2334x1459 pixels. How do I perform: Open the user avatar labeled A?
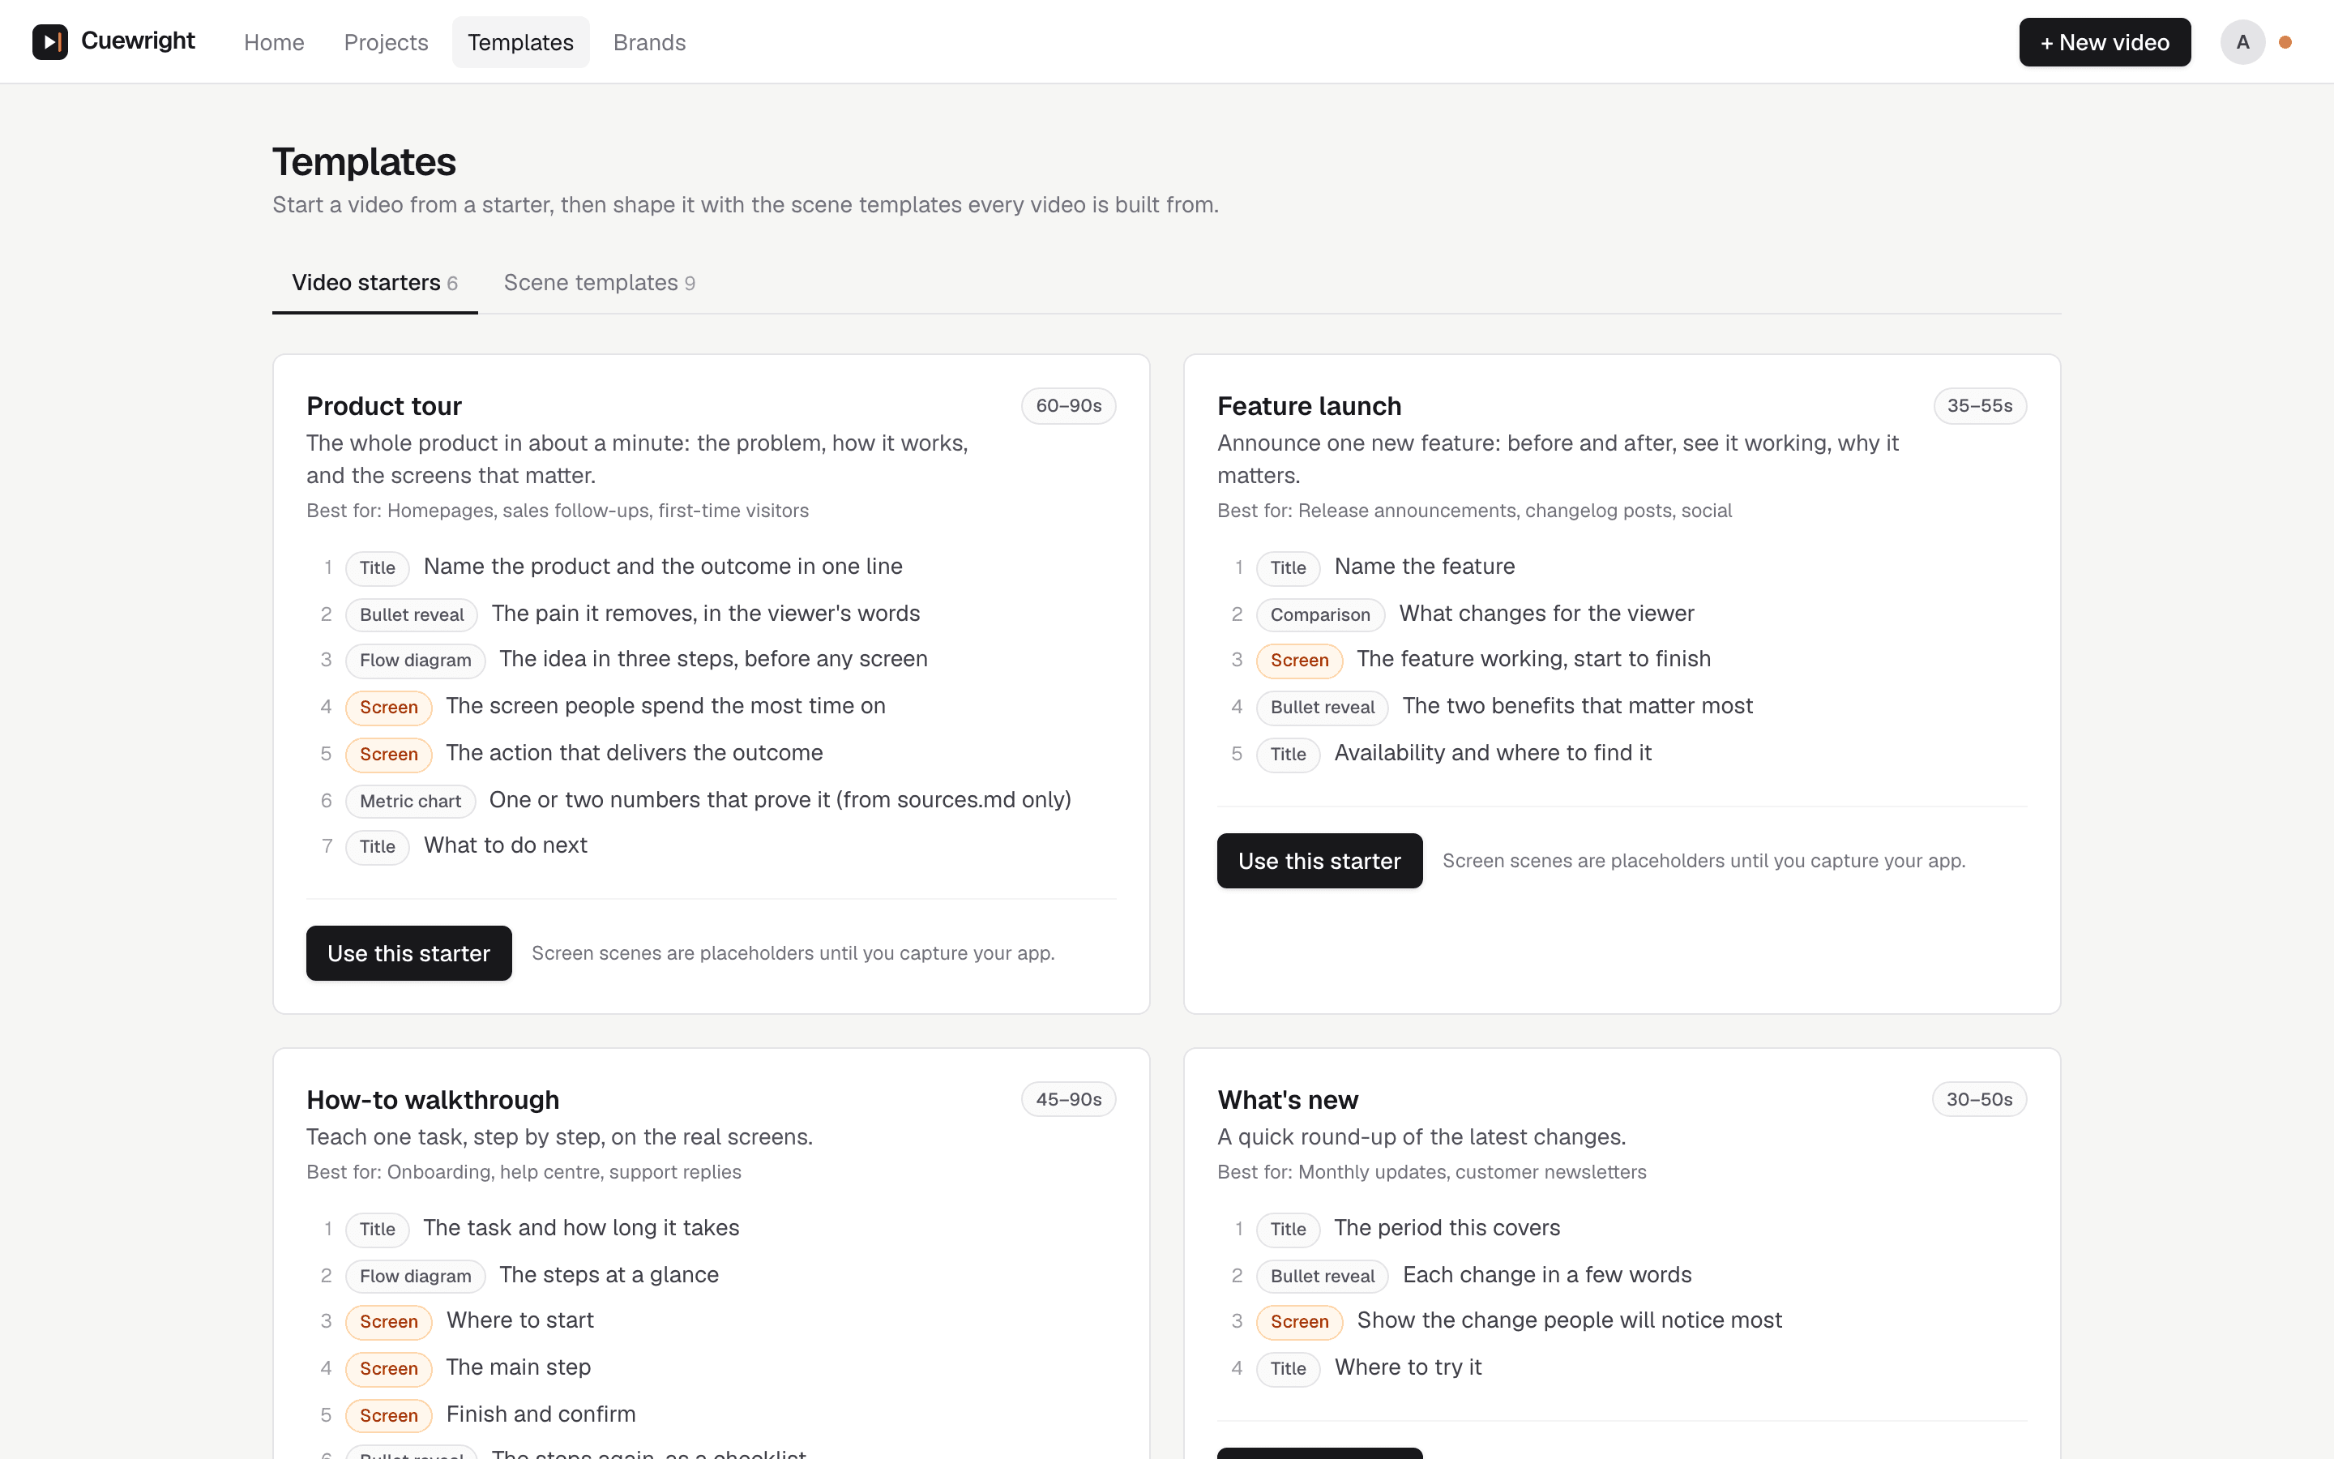point(2242,41)
